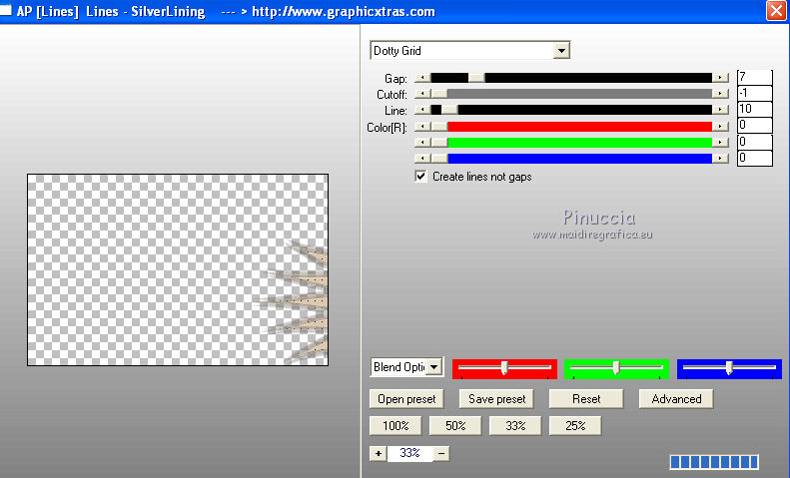Click the plus zoom-in button
Viewport: 790px width, 478px height.
tap(379, 453)
